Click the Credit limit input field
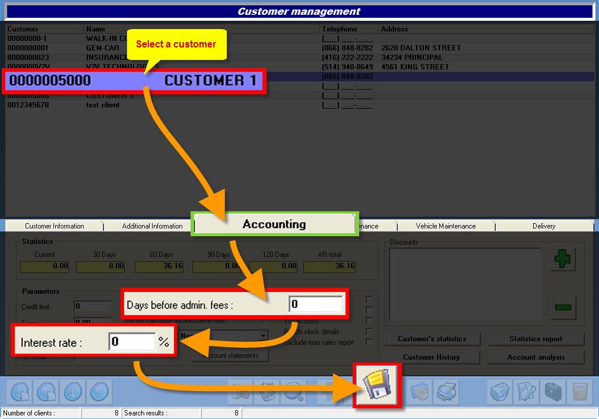The width and height of the screenshot is (599, 419). tap(93, 306)
